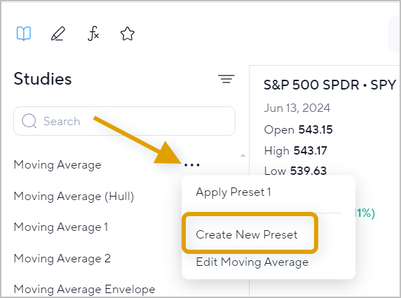The image size is (401, 298).
Task: Add the Moving Average study
Action: pyautogui.click(x=57, y=165)
